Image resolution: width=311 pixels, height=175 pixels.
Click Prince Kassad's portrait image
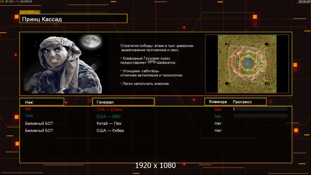tap(66, 64)
